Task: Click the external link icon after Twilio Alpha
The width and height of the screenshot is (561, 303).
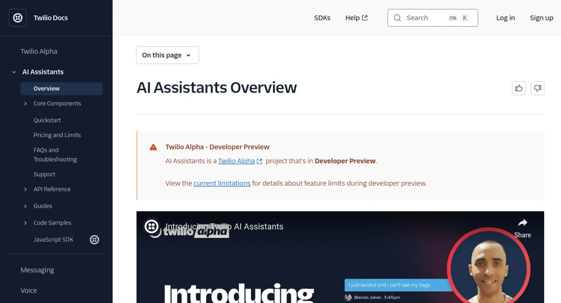Action: coord(259,161)
